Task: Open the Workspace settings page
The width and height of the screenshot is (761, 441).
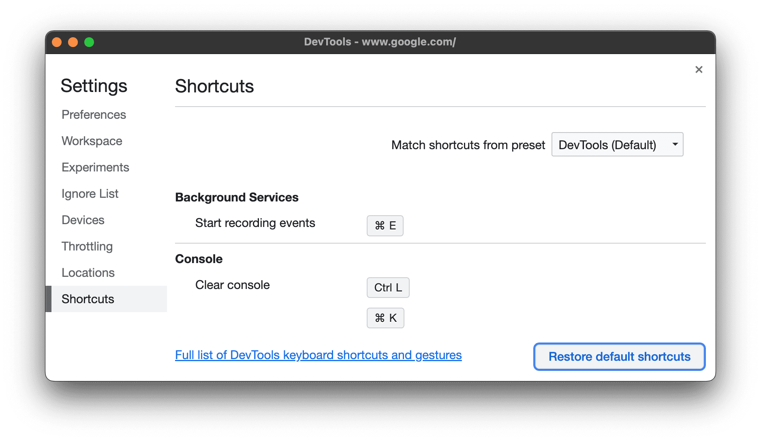Action: 92,141
